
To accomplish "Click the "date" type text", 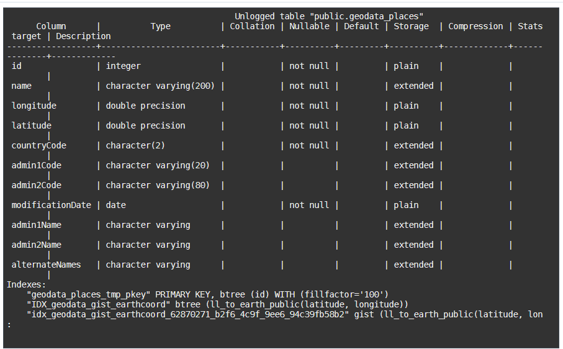I will coord(115,205).
